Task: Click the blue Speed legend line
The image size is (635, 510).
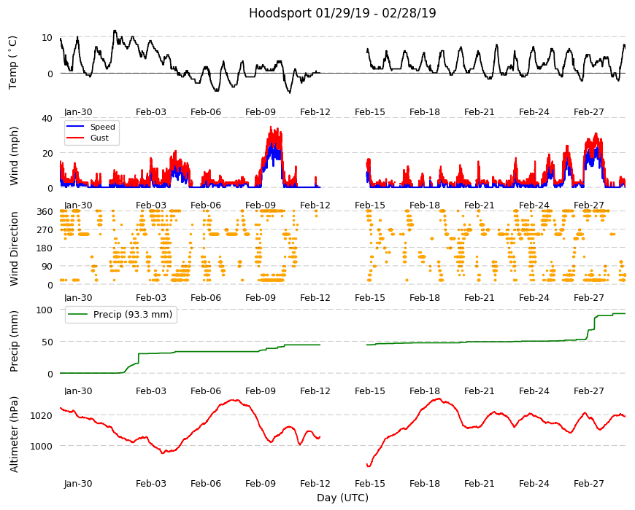Action: pyautogui.click(x=75, y=127)
